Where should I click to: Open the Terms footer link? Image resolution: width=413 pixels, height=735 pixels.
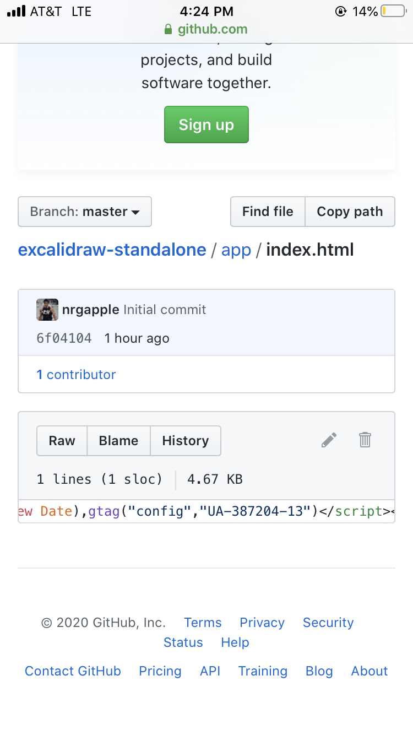(x=203, y=623)
